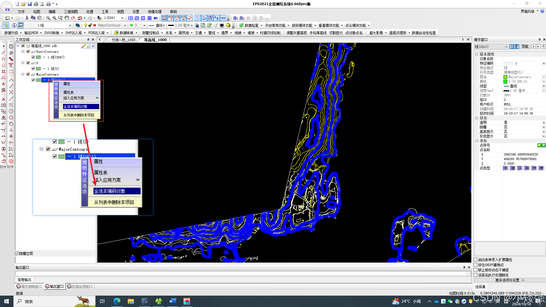
Task: Select the delete X tool
Action: [3, 99]
